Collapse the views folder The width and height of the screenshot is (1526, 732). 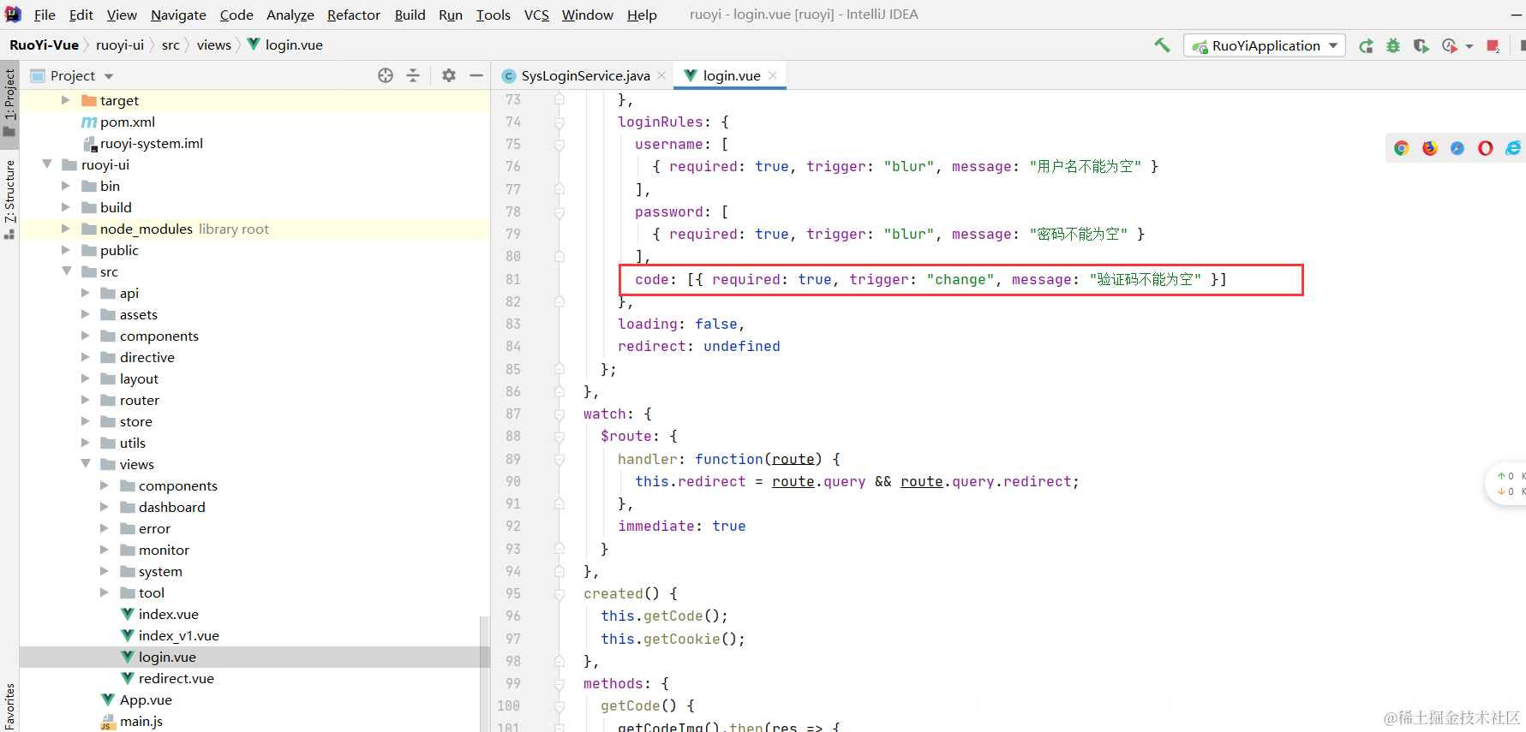85,464
